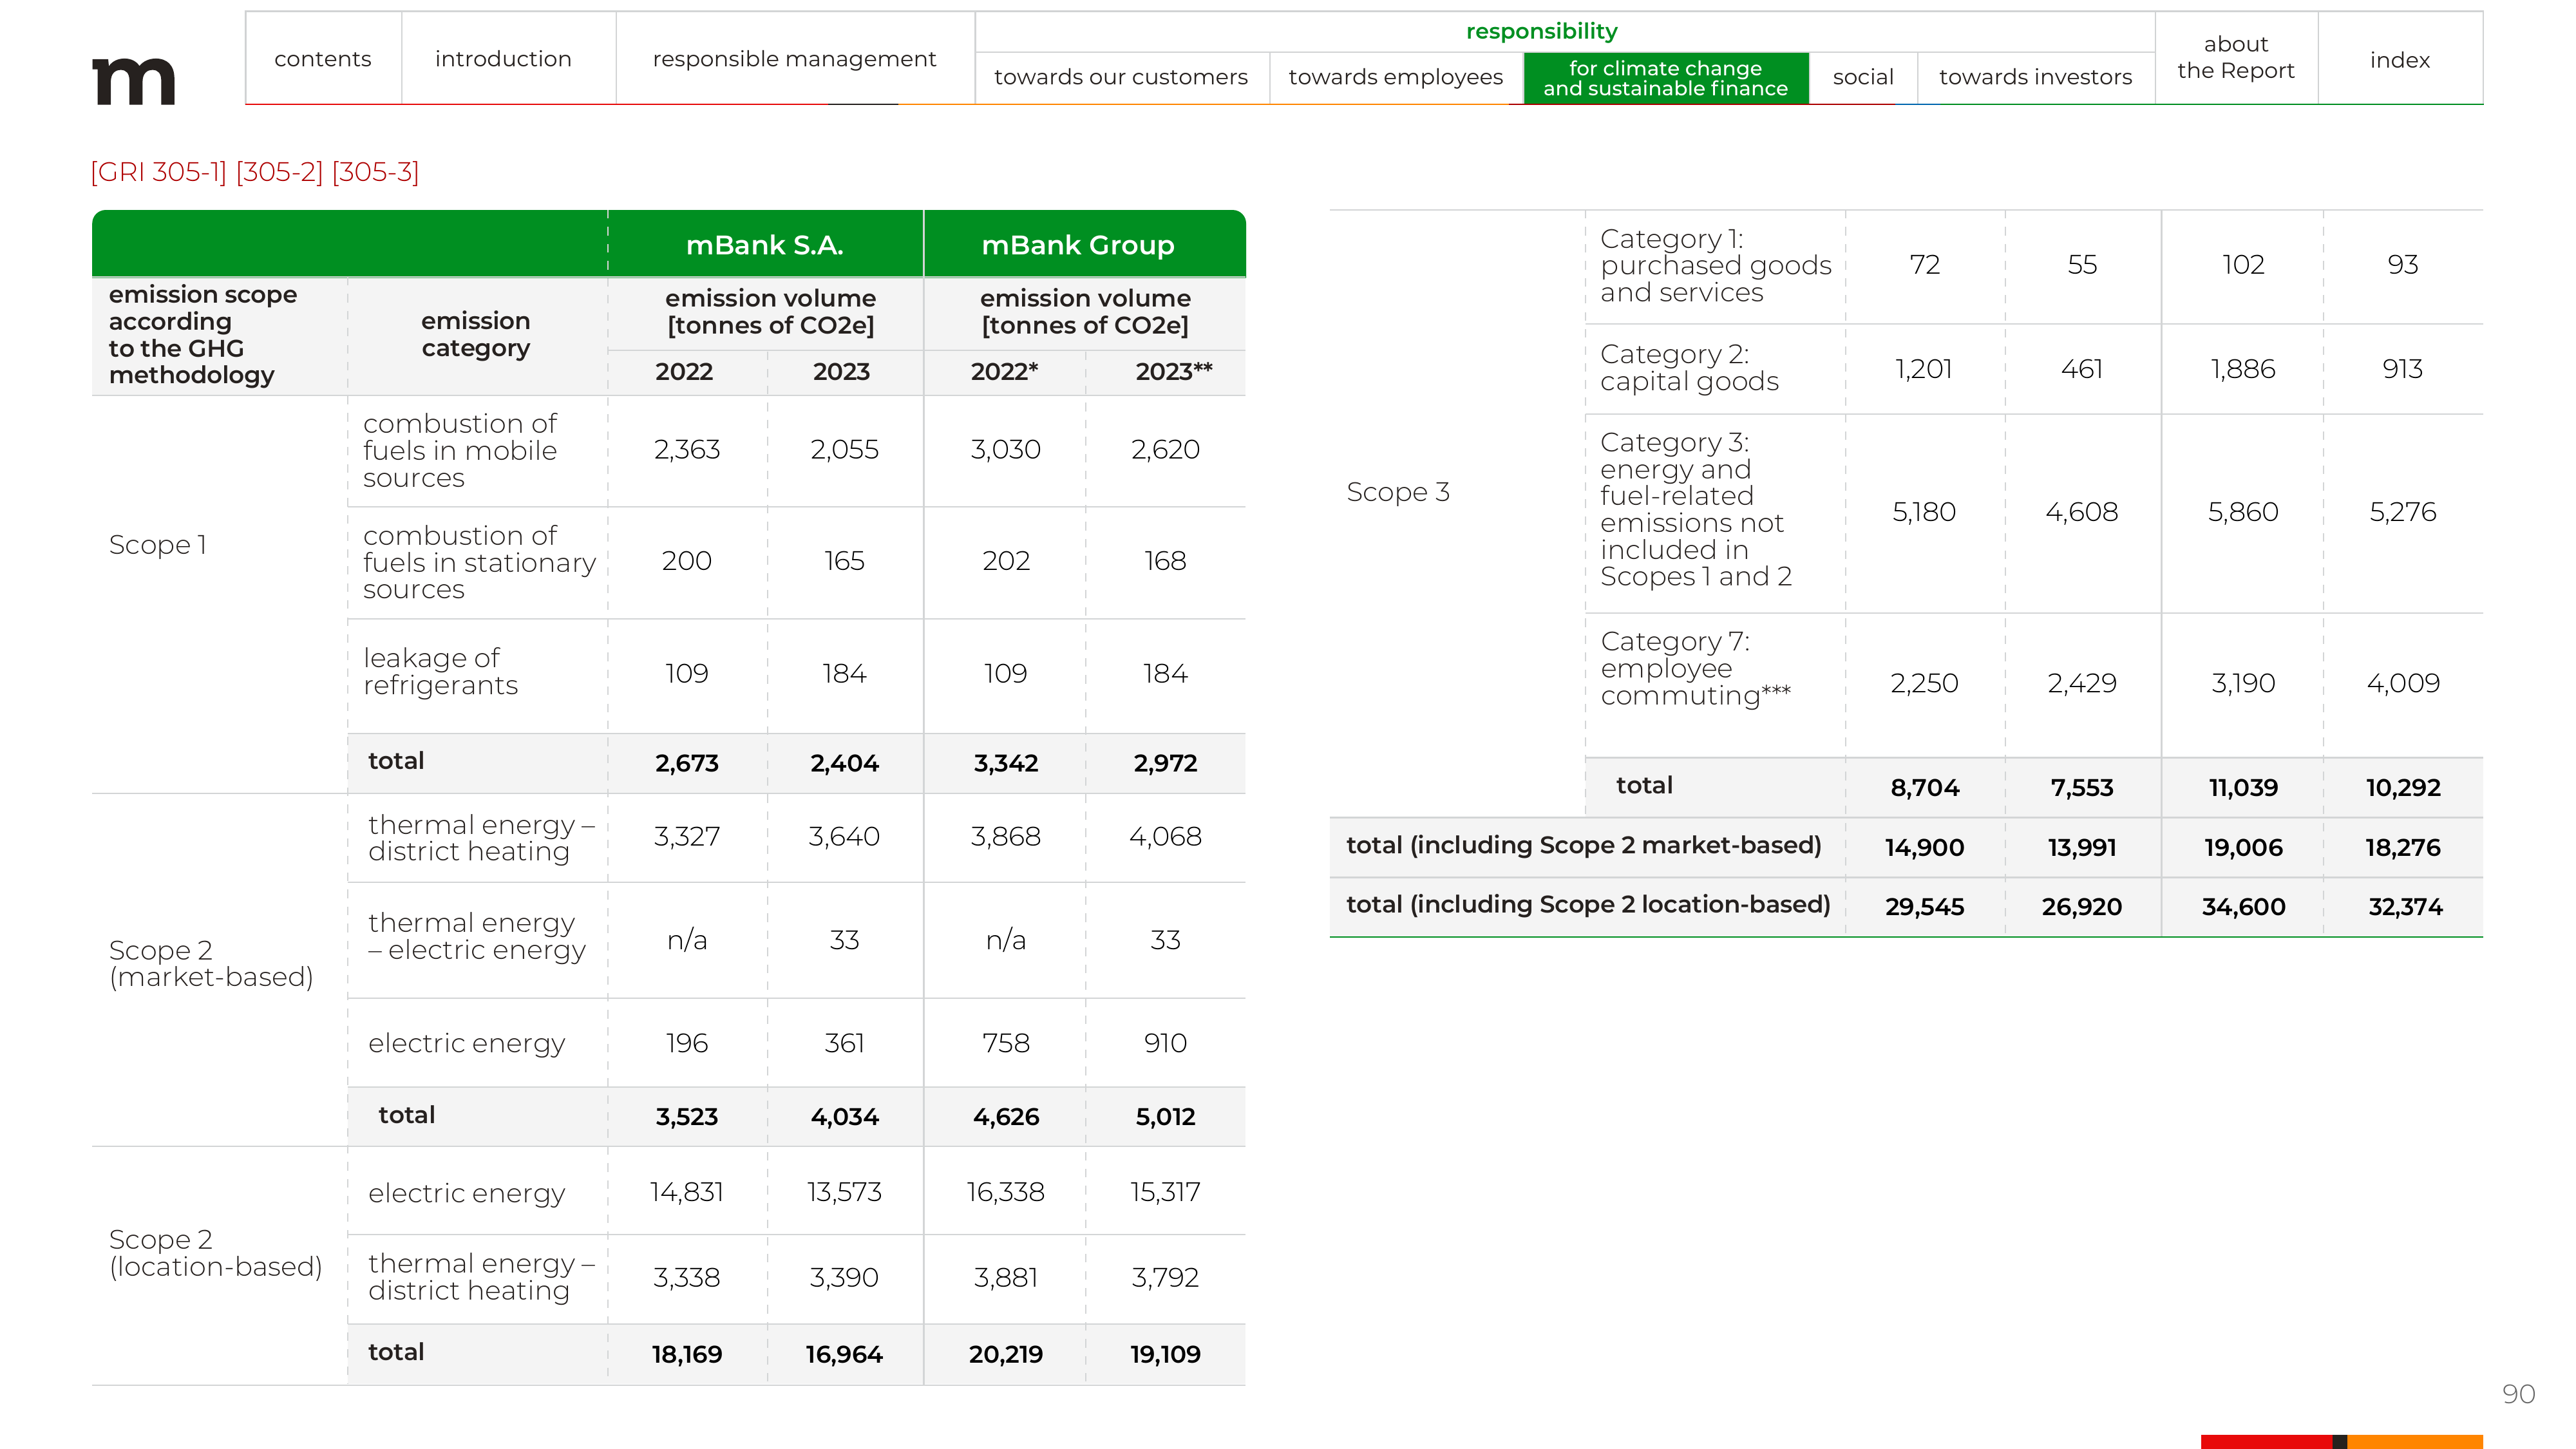
Task: Click 'total (including Scope 2 market-based)' row label
Action: pos(1584,846)
